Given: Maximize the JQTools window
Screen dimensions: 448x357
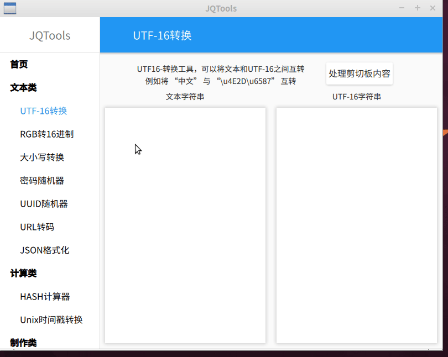Looking at the screenshot, I should pyautogui.click(x=418, y=8).
